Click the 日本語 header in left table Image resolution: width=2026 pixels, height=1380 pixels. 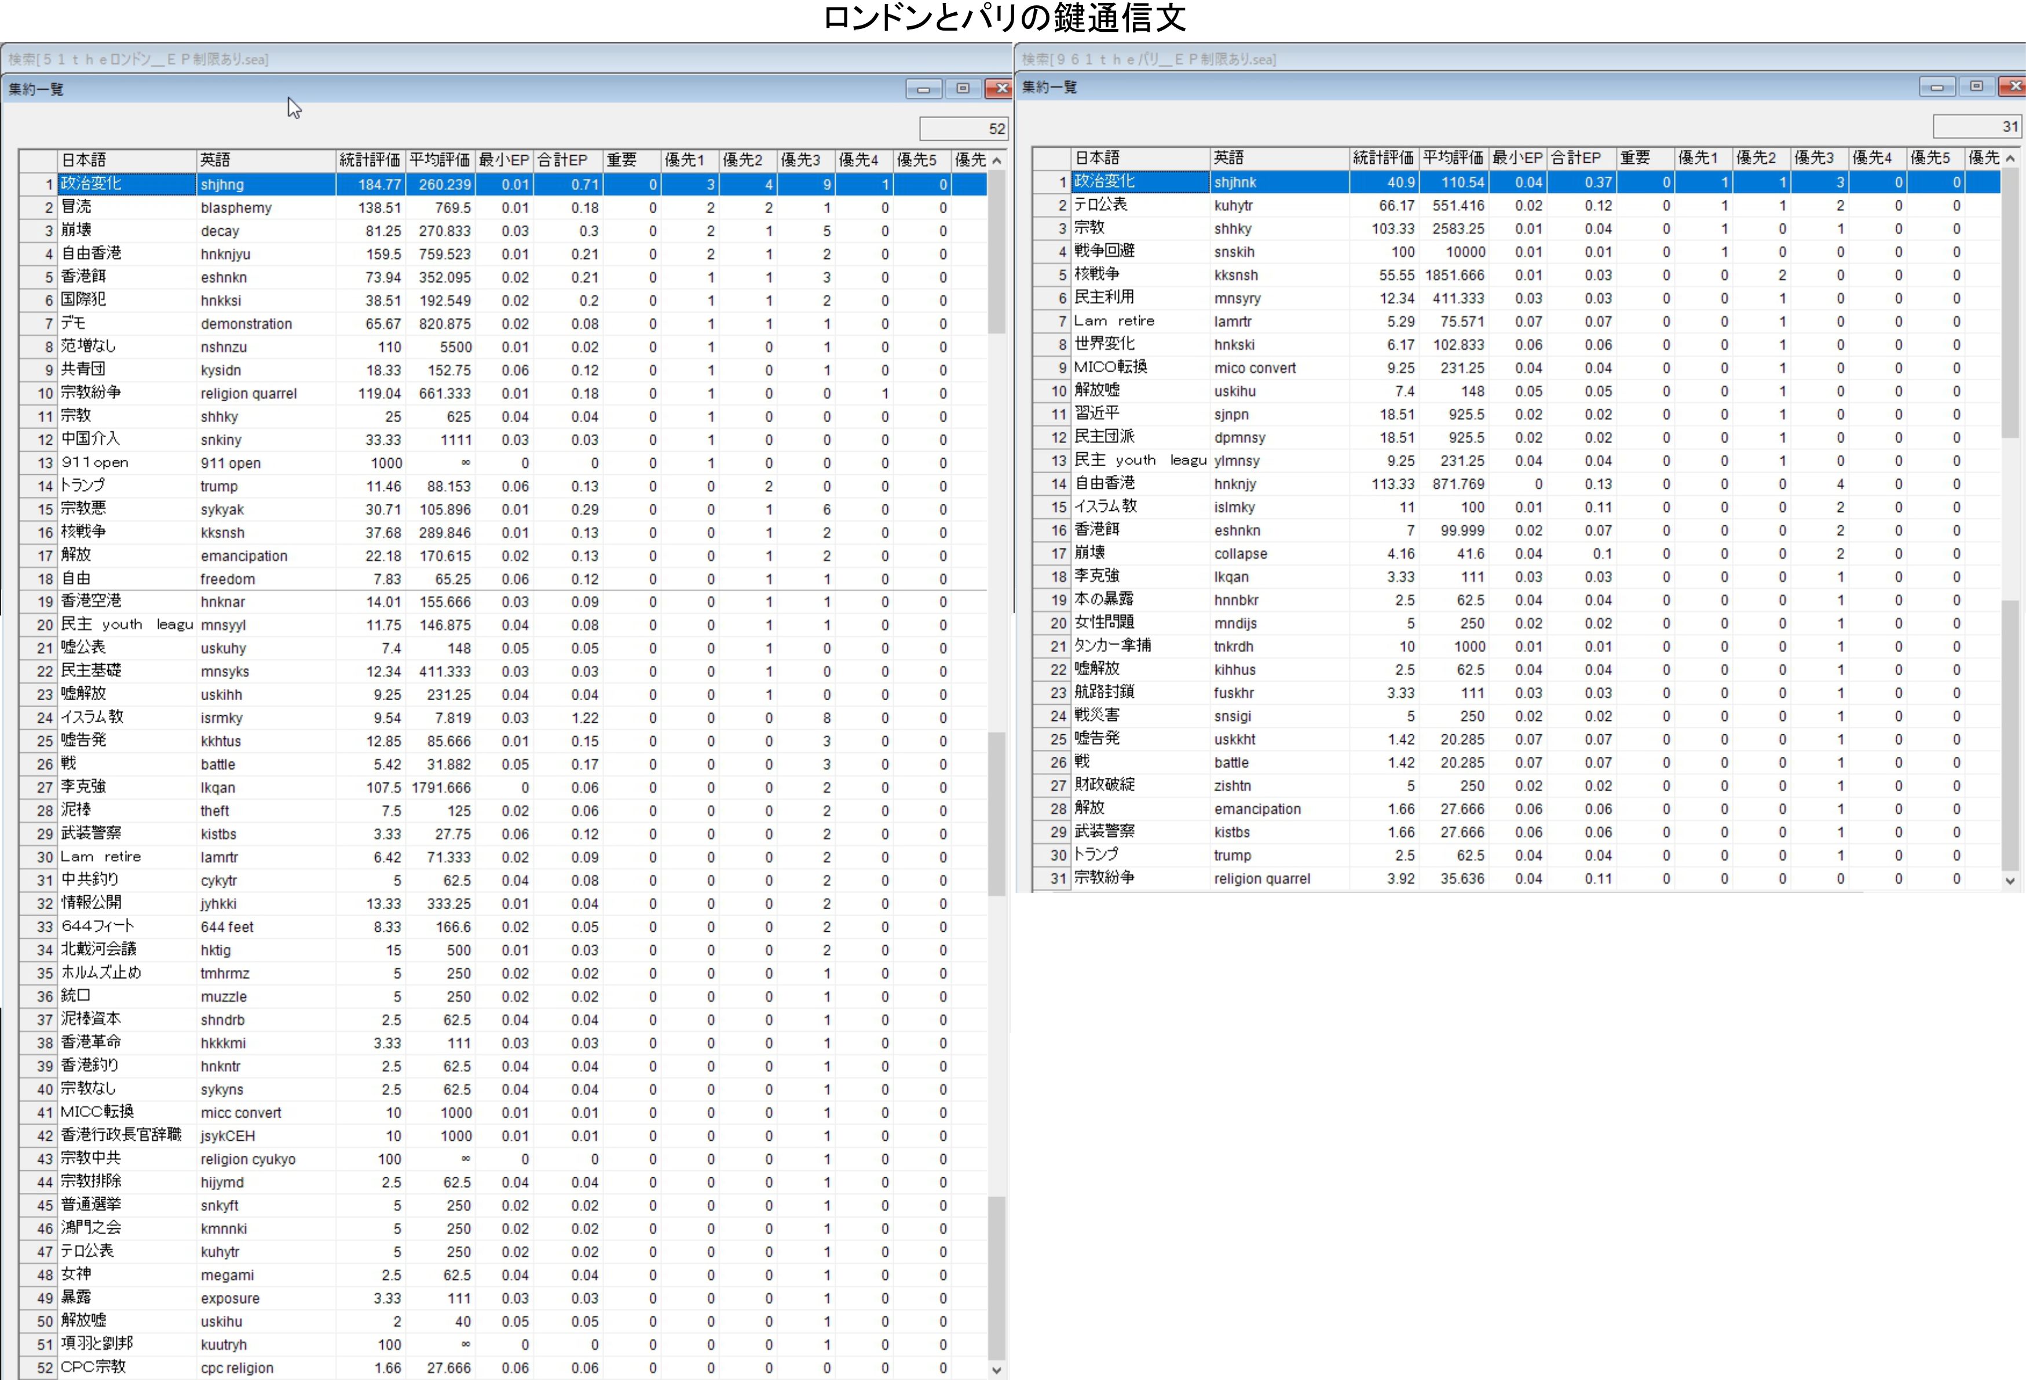pyautogui.click(x=126, y=160)
